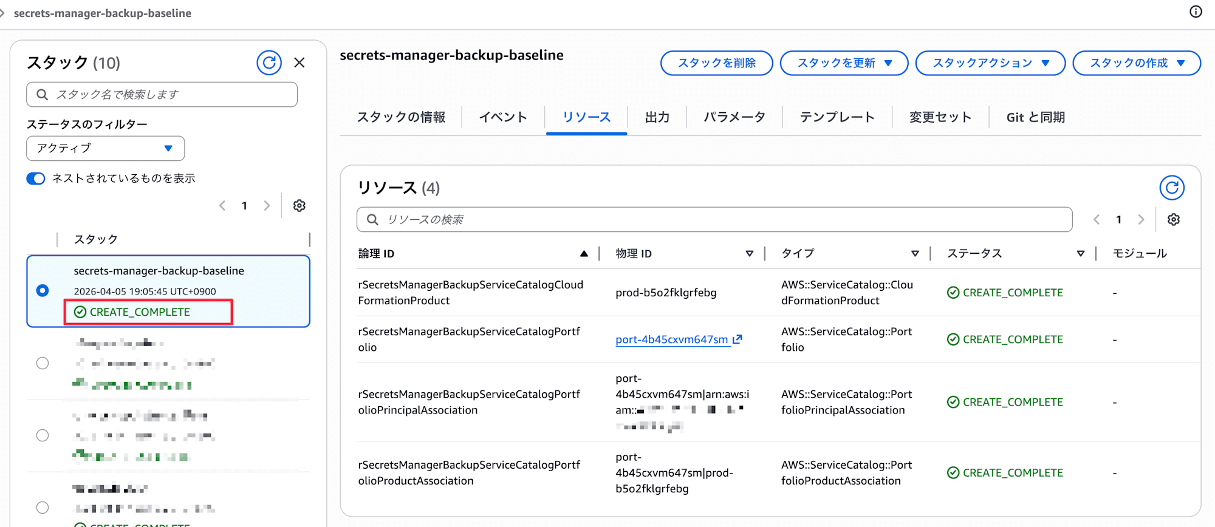Screen dimensions: 1215x527
Task: Open stack list settings gear
Action: (299, 206)
